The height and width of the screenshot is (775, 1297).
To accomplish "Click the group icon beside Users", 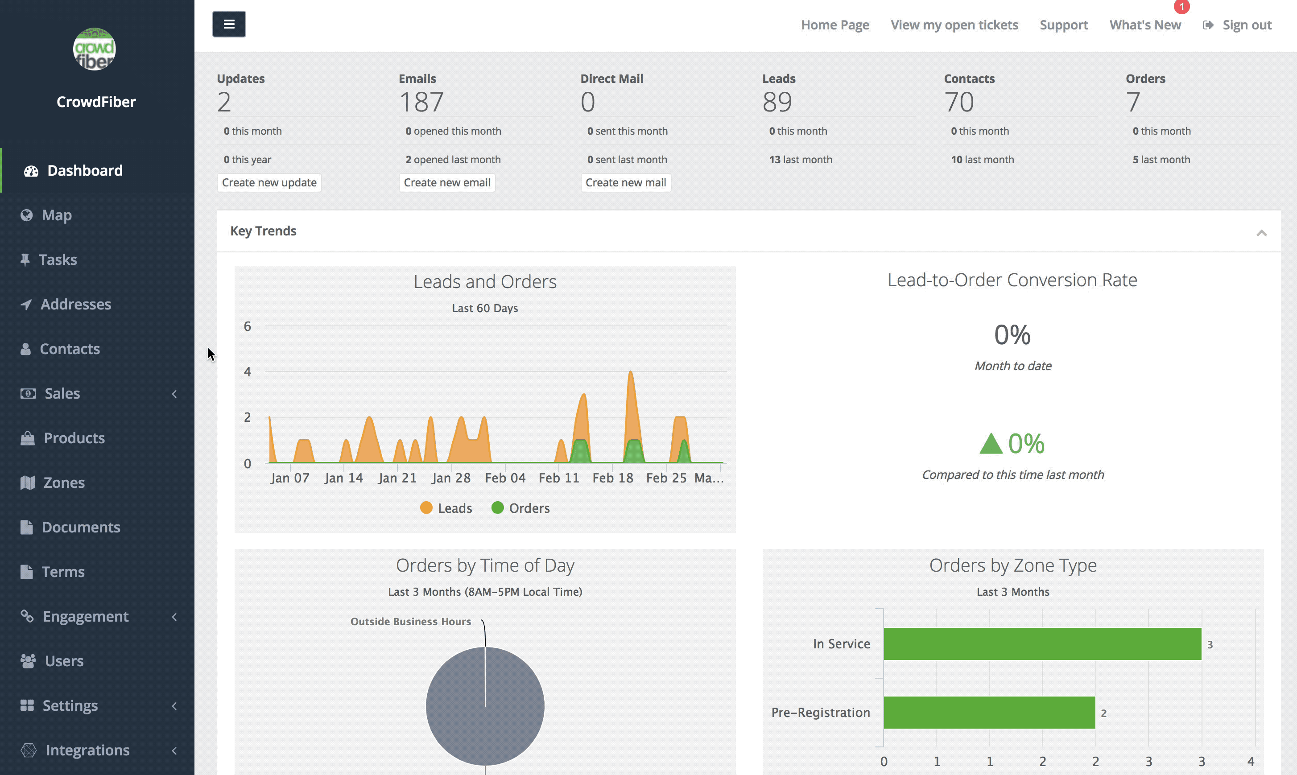I will point(28,661).
